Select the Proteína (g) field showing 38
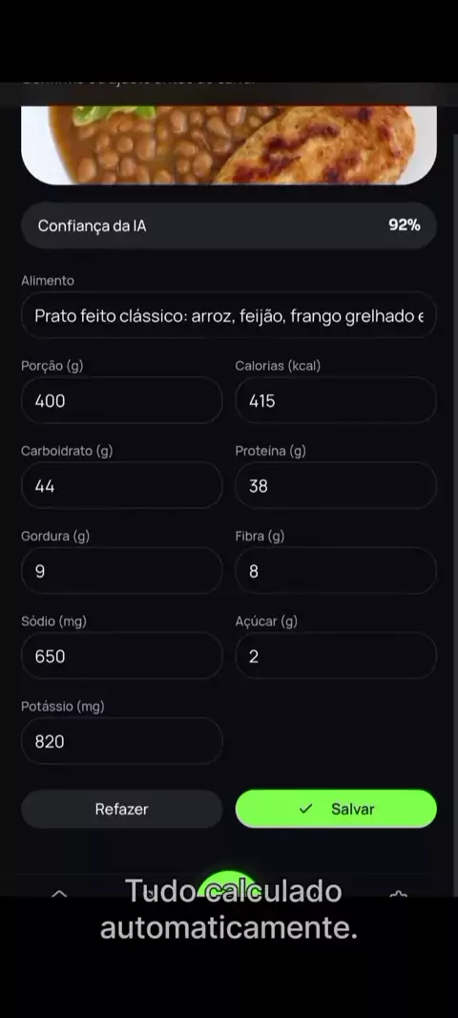This screenshot has width=458, height=1018. pyautogui.click(x=336, y=486)
